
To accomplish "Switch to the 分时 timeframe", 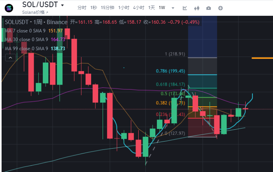I will [x=81, y=8].
